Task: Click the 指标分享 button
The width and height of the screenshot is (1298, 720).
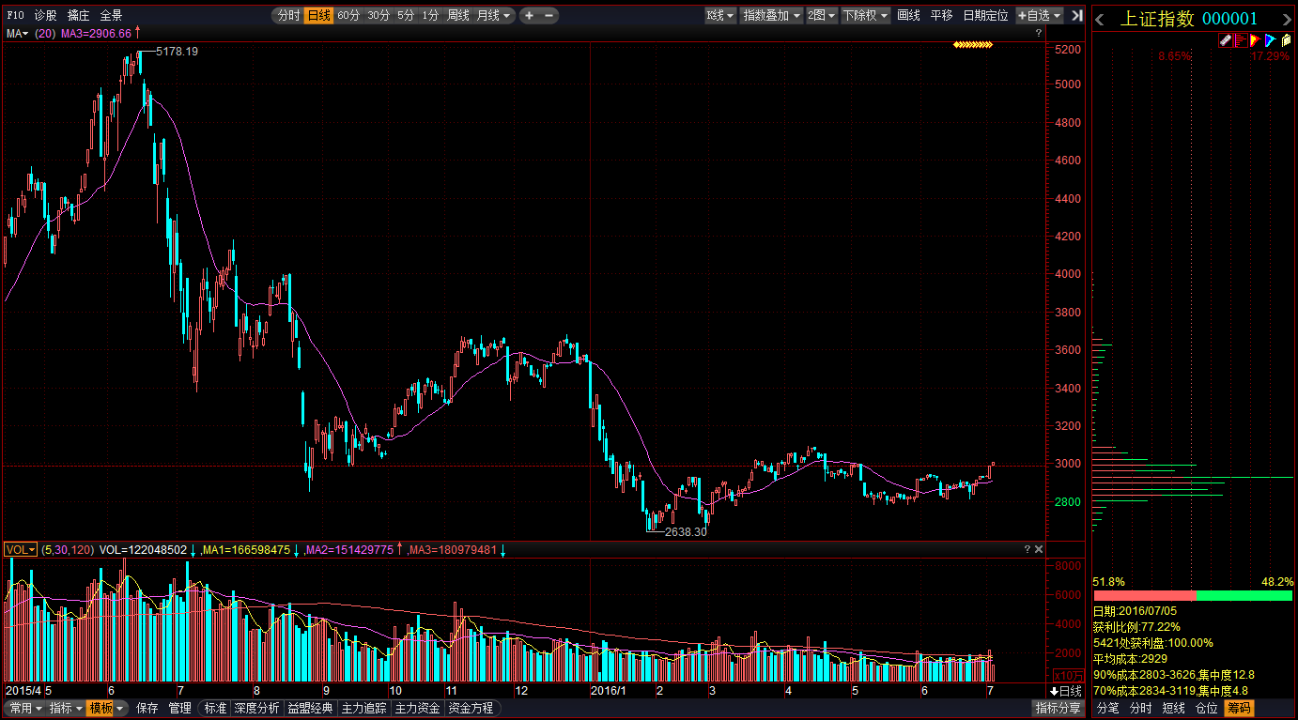Action: point(1057,708)
